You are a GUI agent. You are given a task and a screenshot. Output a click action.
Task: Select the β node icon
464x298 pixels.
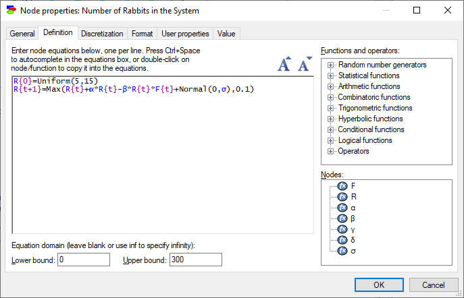pos(342,218)
